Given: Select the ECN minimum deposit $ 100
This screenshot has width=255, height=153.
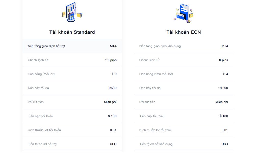Looking at the screenshot, I should [224, 116].
